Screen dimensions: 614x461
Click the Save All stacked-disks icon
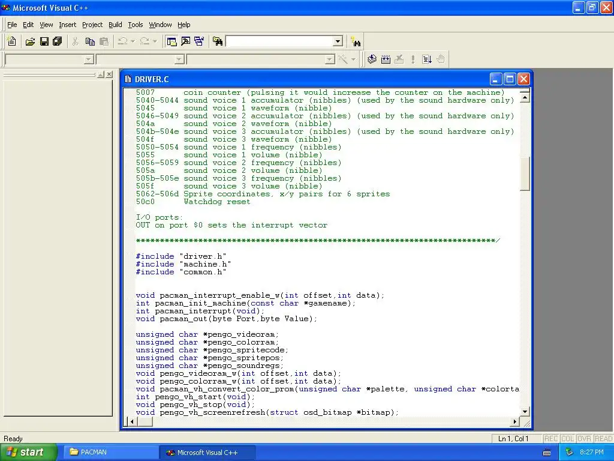(58, 41)
